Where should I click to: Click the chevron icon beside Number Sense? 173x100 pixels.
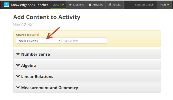tap(18, 54)
